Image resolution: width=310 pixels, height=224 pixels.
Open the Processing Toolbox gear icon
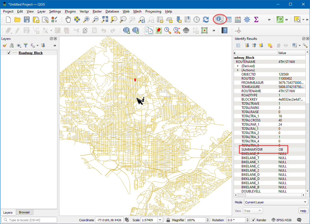[247, 20]
